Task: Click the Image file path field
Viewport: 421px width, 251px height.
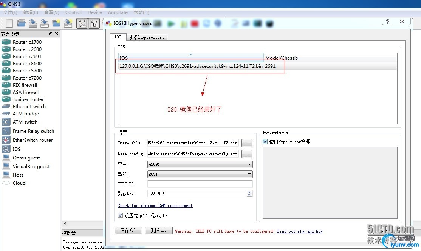Action: 193,143
